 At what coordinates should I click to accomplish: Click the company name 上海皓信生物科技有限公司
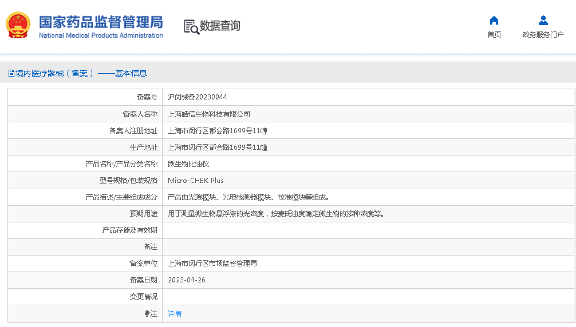(x=208, y=114)
